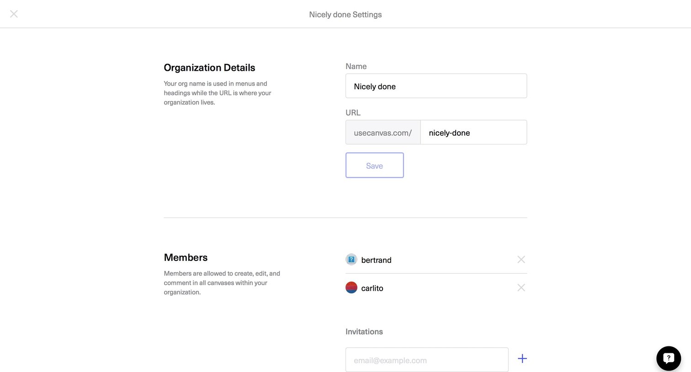Click the usecanvas.com/ URL prefix
The height and width of the screenshot is (372, 691).
[383, 133]
